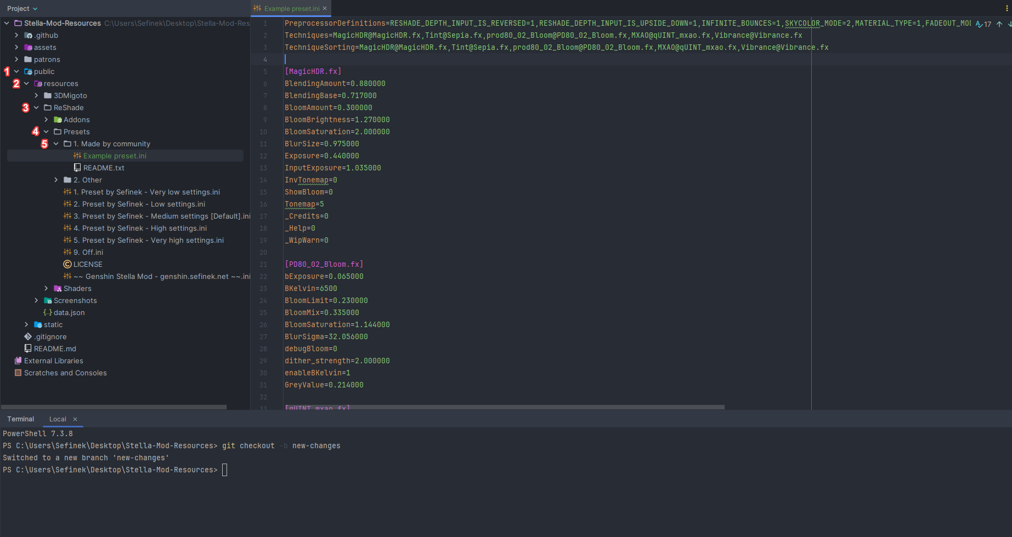This screenshot has width=1012, height=537.
Task: Expand the assets folder
Action: [x=16, y=47]
